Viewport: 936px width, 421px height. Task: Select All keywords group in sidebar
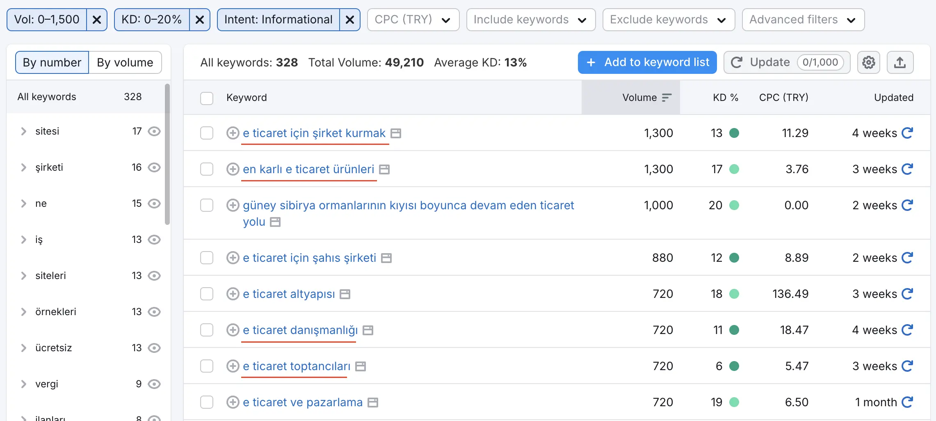point(85,97)
